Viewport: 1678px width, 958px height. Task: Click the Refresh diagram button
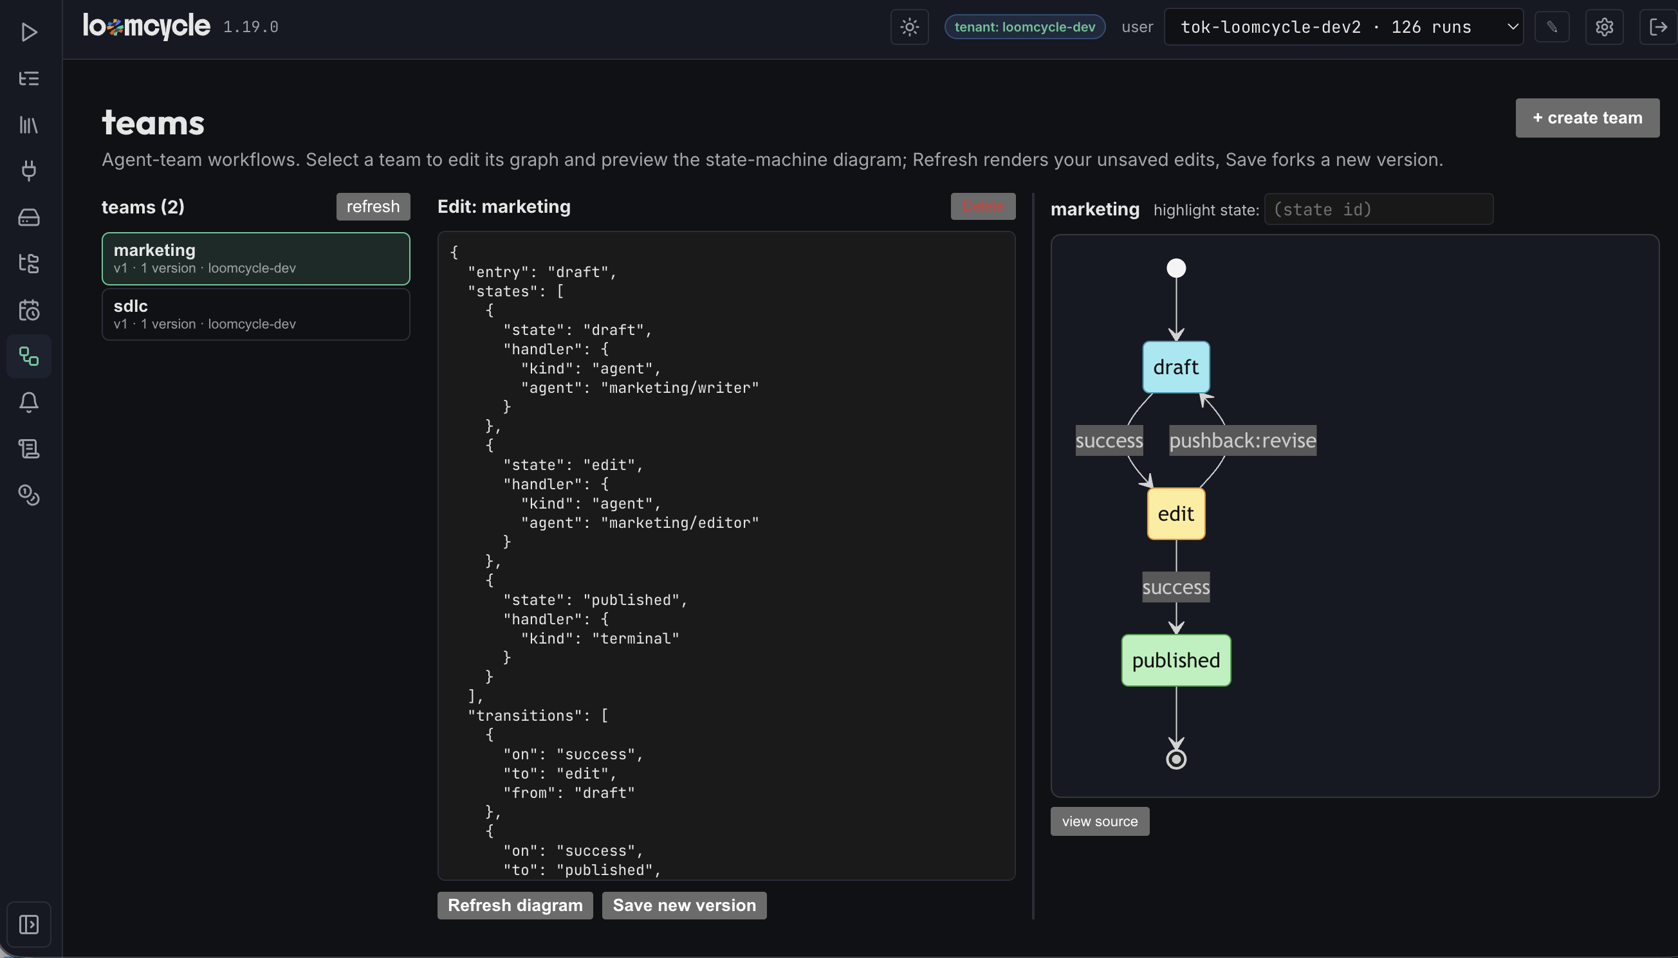click(x=515, y=905)
